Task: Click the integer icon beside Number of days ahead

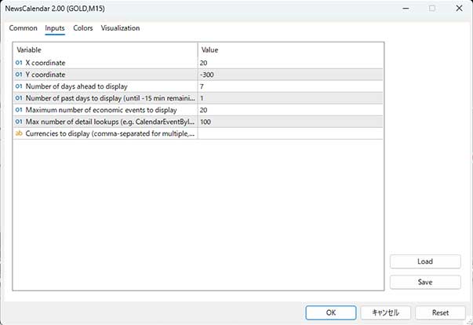Action: [x=19, y=86]
